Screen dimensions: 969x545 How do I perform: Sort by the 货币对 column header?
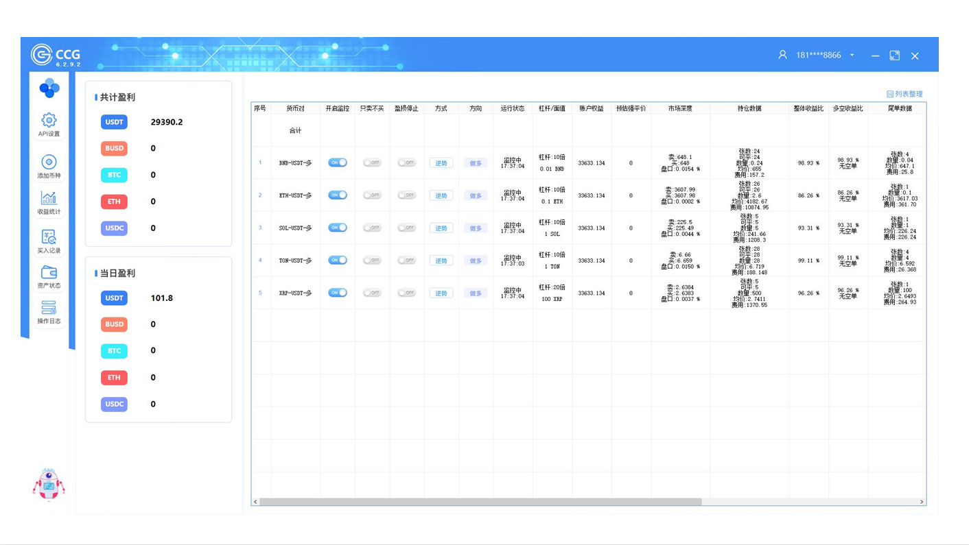pos(295,108)
